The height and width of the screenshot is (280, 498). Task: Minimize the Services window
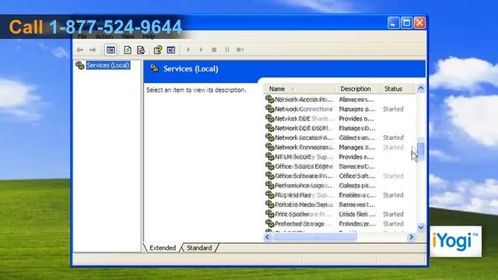pyautogui.click(x=393, y=23)
